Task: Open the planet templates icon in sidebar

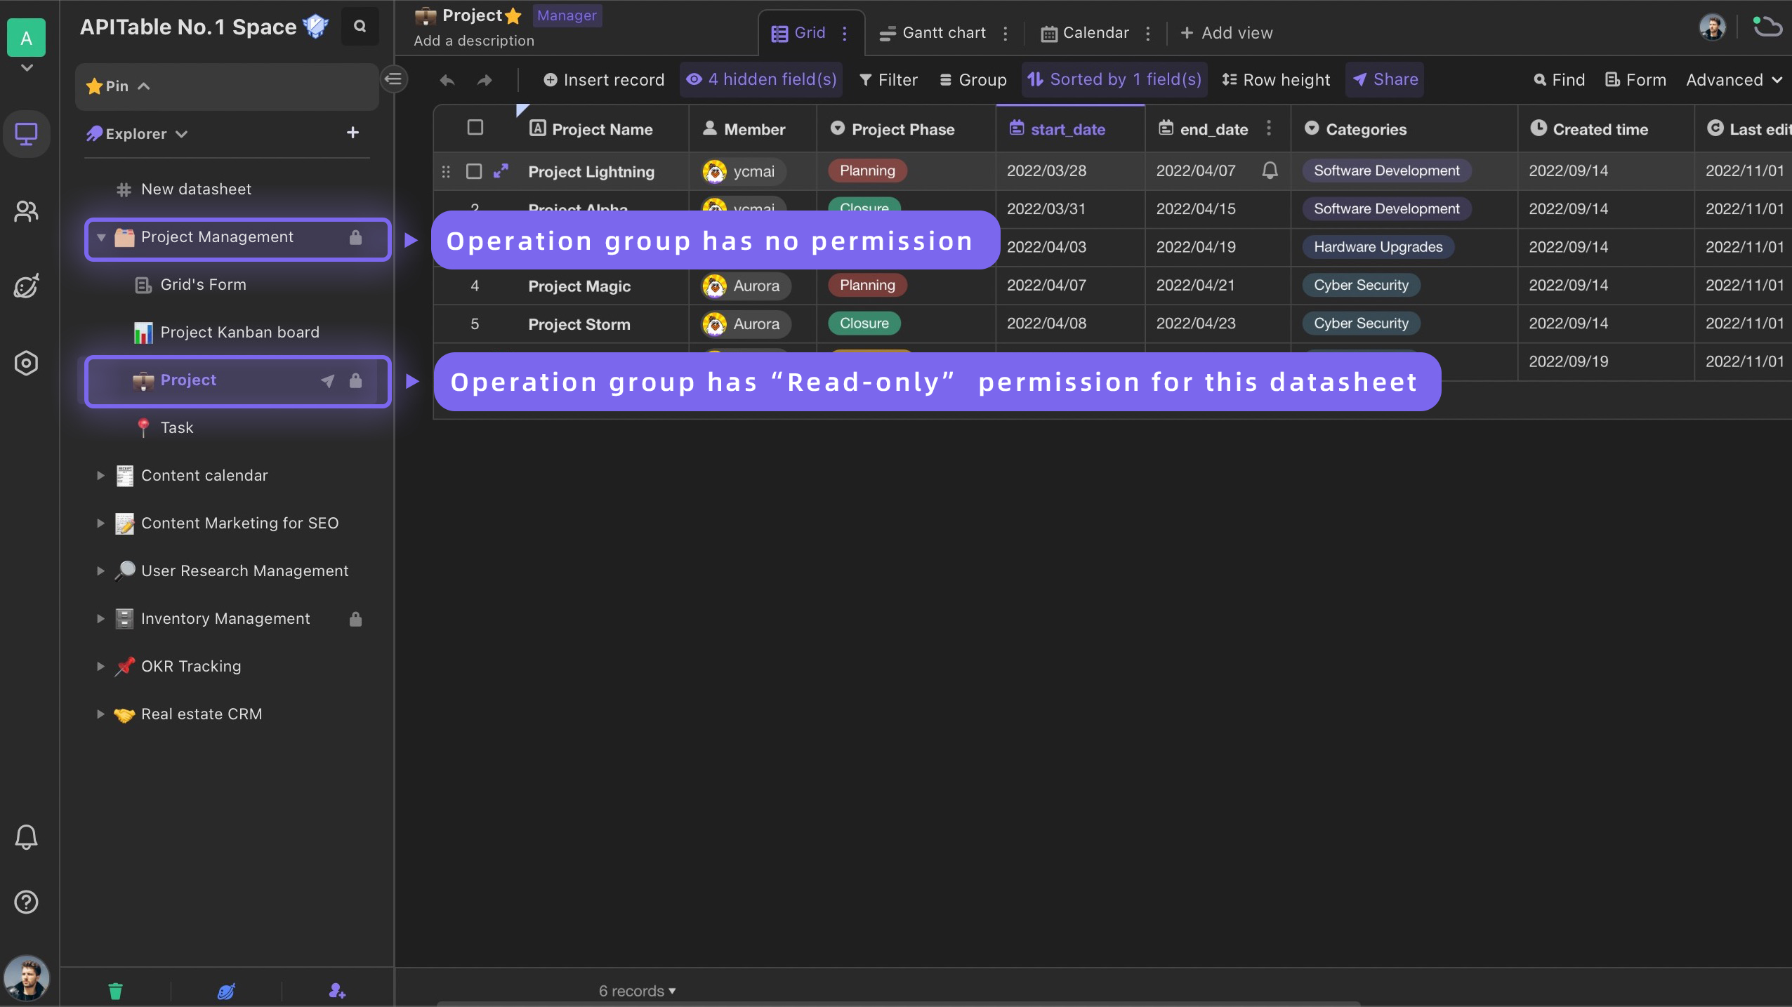Action: click(x=26, y=286)
